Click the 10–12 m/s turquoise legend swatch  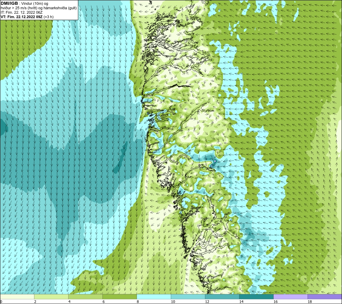(x=188, y=296)
